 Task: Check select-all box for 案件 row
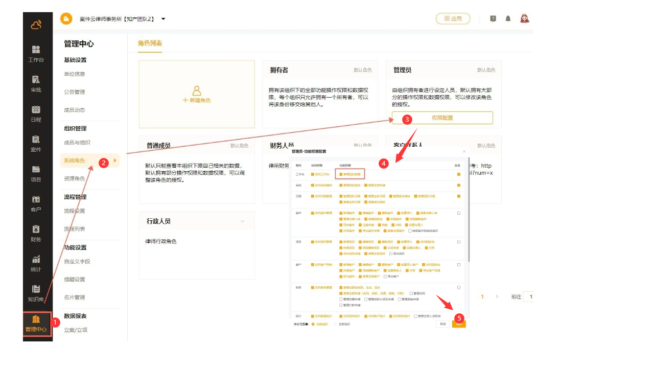pos(459,213)
